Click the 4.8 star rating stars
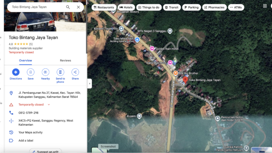Image resolution: width=272 pixels, height=153 pixels. [x=21, y=44]
